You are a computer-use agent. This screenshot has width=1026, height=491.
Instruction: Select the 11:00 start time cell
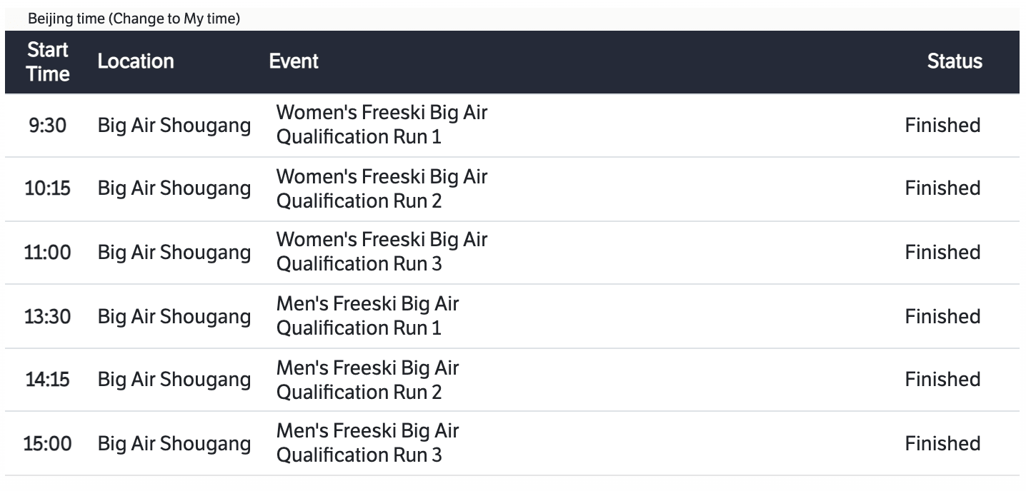click(x=48, y=253)
